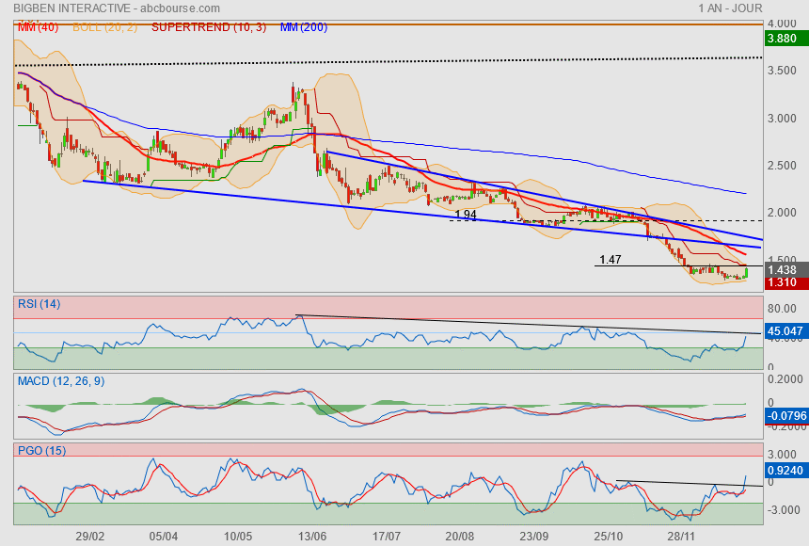
Task: Click the 80.00 RSI axis label
Action: [x=782, y=309]
